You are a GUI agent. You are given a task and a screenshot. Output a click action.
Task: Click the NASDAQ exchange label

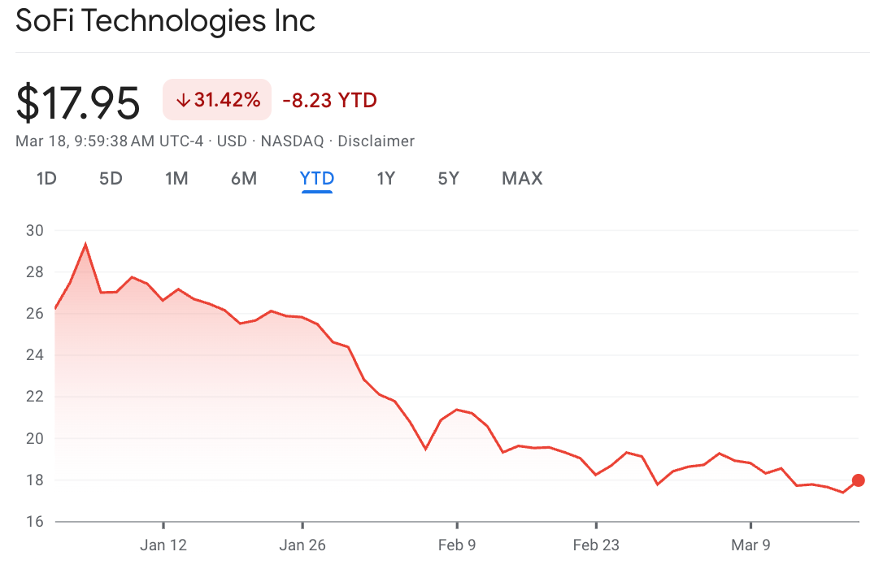(x=292, y=141)
